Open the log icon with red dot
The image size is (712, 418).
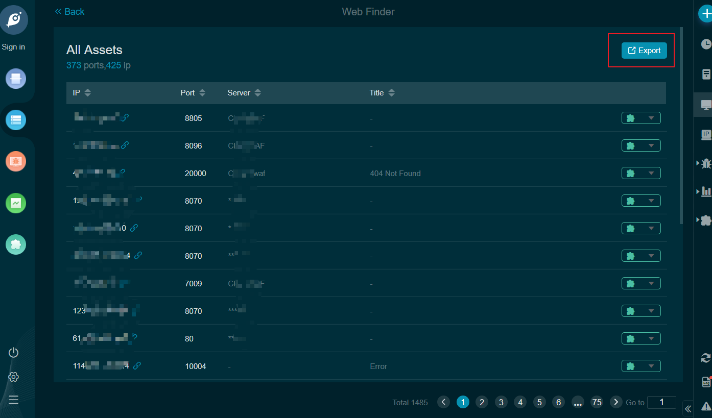click(x=706, y=382)
